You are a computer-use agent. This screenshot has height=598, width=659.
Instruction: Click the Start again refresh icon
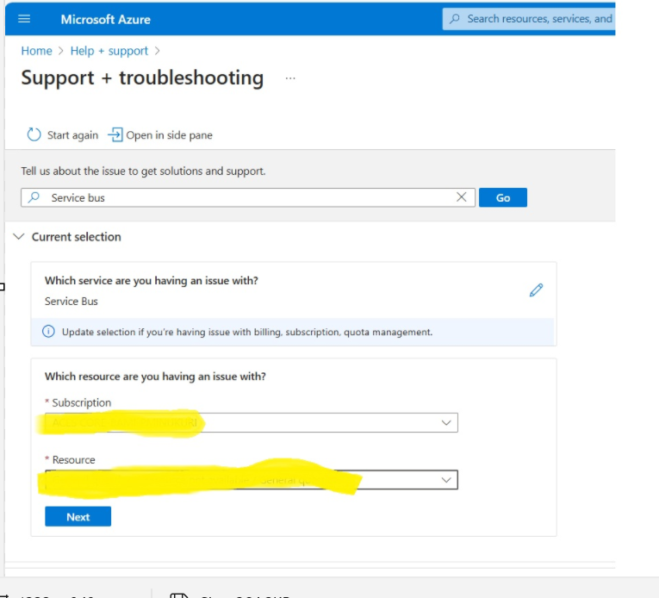pyautogui.click(x=34, y=135)
